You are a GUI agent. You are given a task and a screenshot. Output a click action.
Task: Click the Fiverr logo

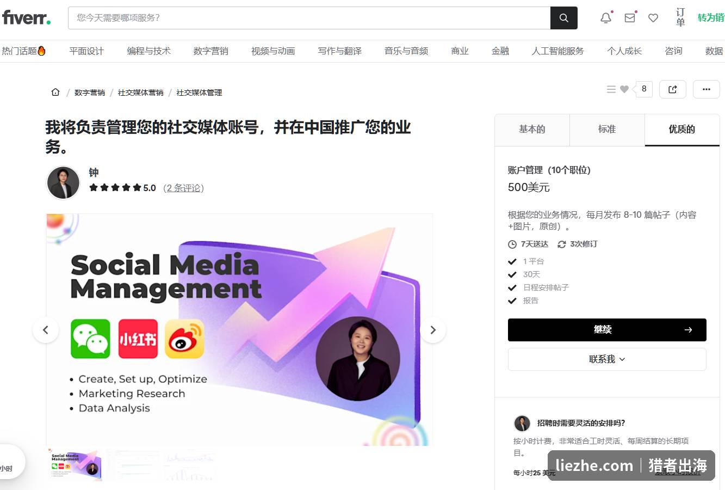pos(26,18)
